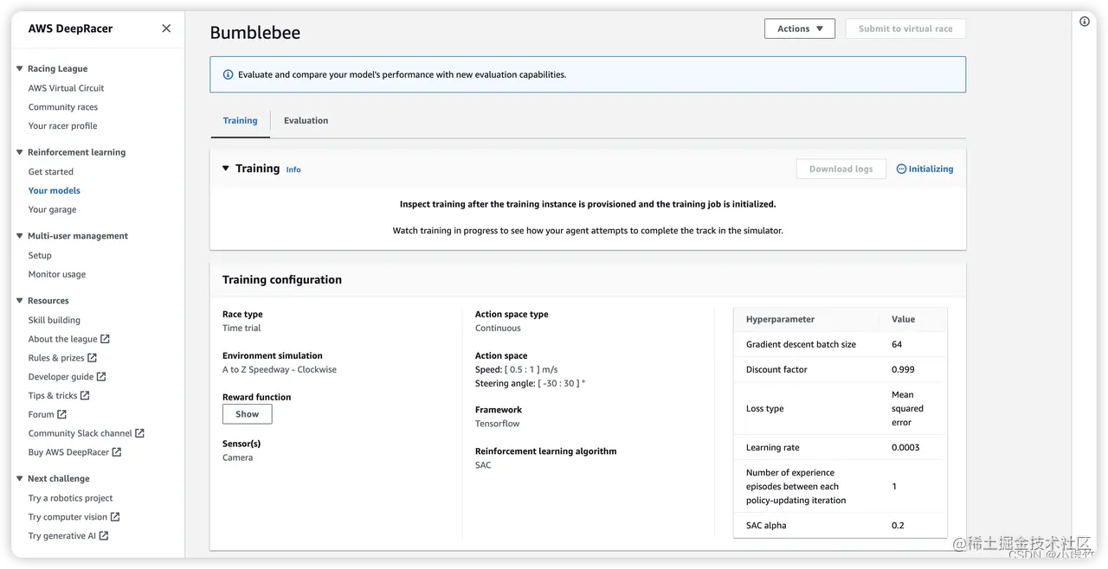Show the reward function
The image size is (1108, 569).
click(x=247, y=414)
